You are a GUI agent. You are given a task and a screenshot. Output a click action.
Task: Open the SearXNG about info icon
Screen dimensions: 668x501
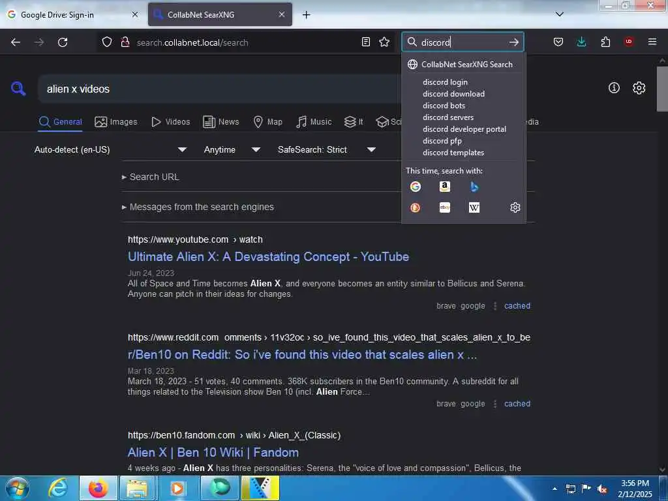[614, 88]
